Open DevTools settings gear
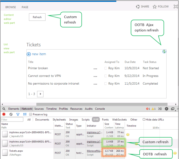 167,109
